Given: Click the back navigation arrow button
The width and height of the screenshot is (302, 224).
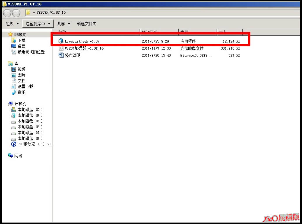Looking at the screenshot, I should coord(7,13).
